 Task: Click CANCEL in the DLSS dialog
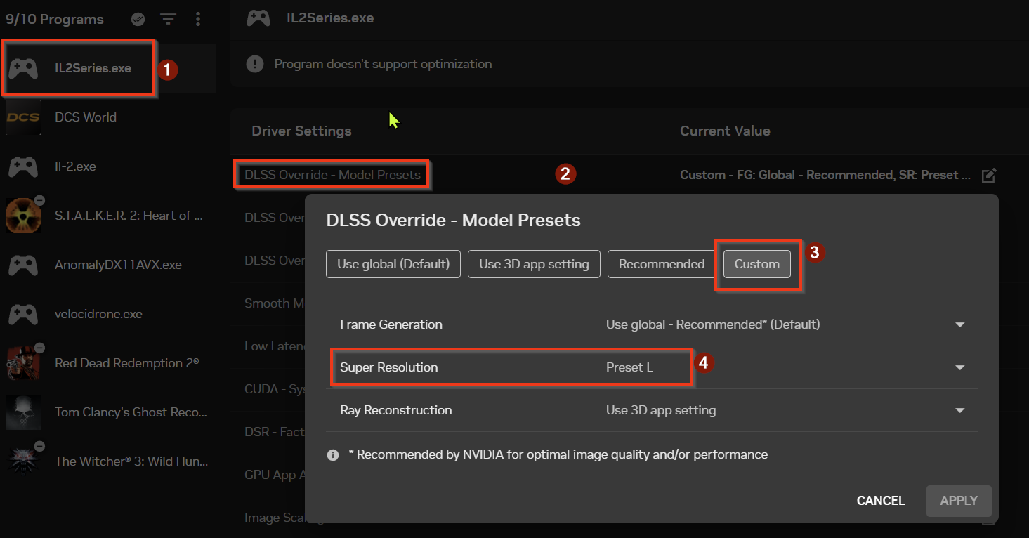pos(881,501)
